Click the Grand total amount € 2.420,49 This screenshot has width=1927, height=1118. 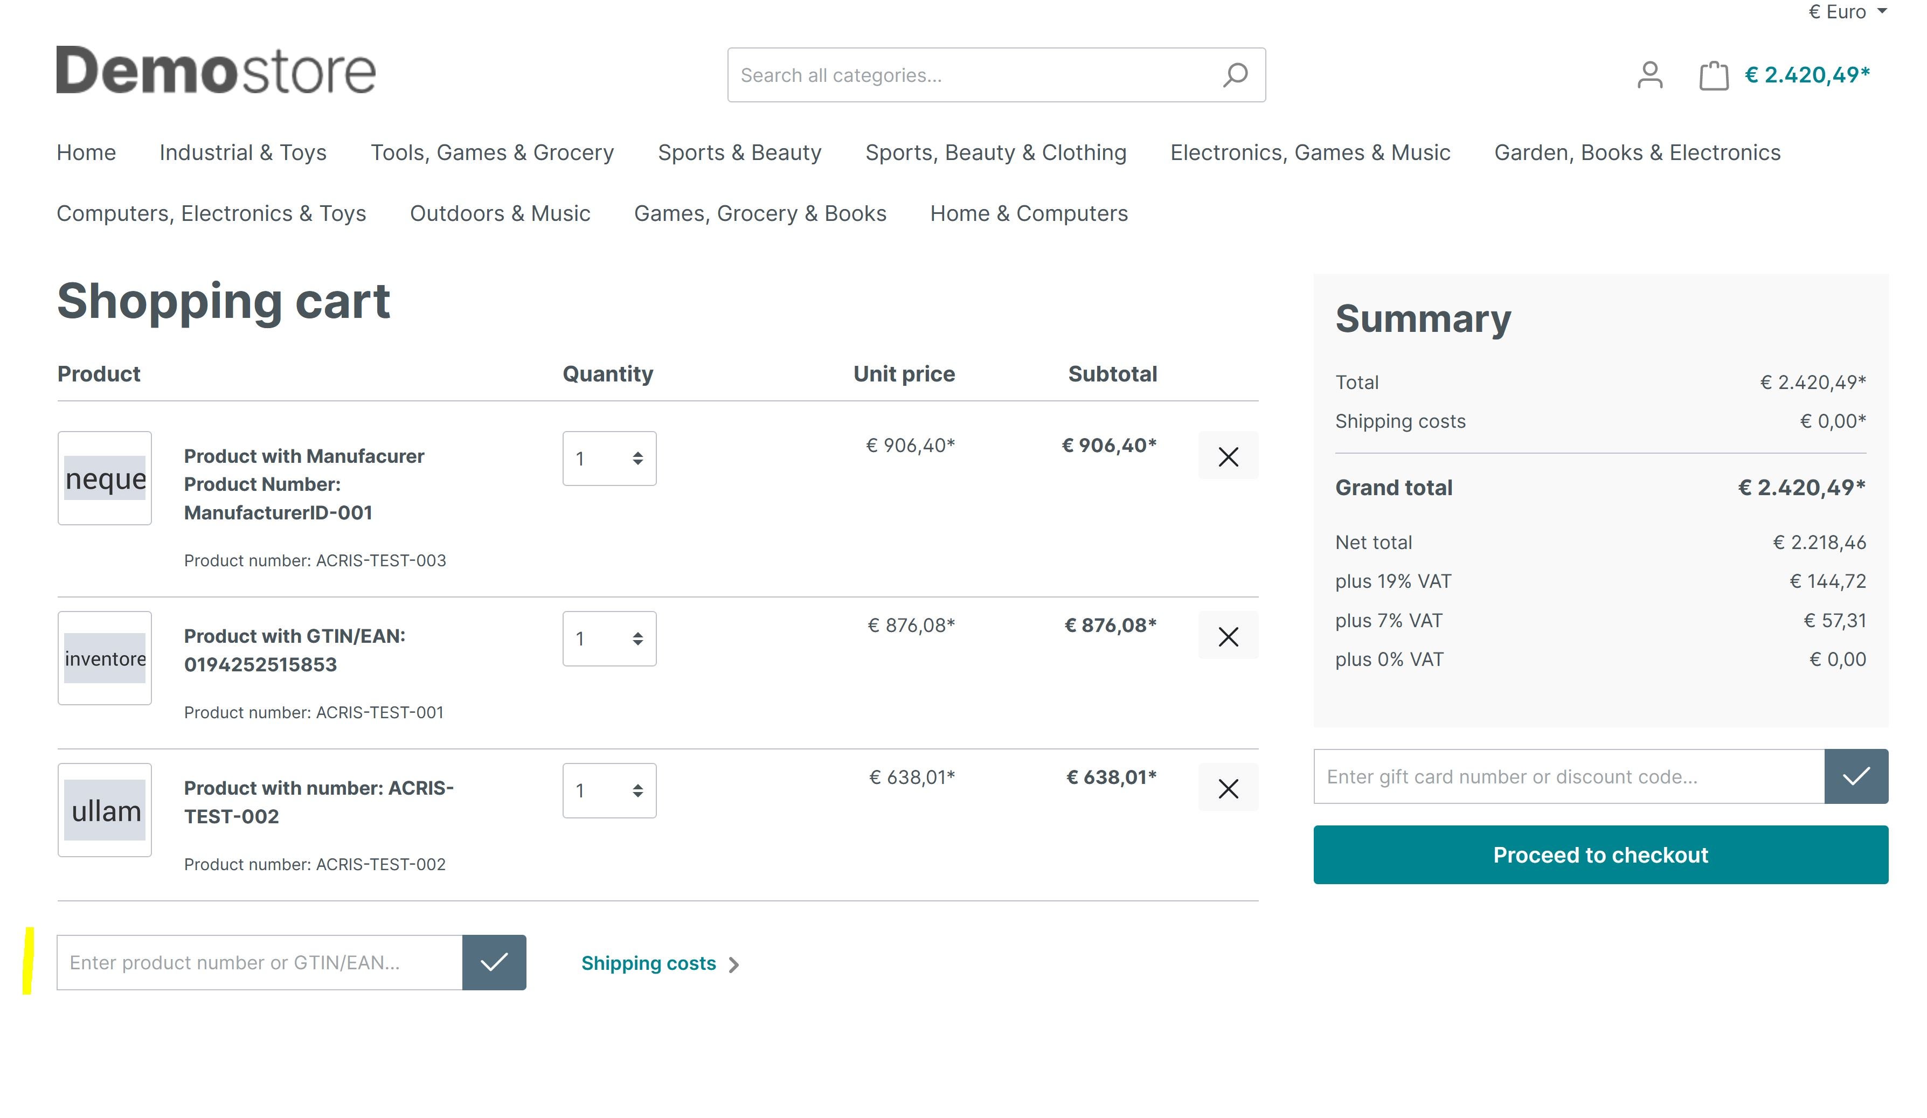click(1801, 488)
